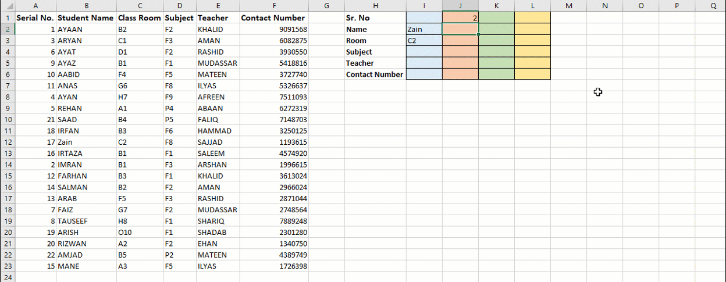Select column J header
Screen dimensions: 726x282
pyautogui.click(x=460, y=5)
